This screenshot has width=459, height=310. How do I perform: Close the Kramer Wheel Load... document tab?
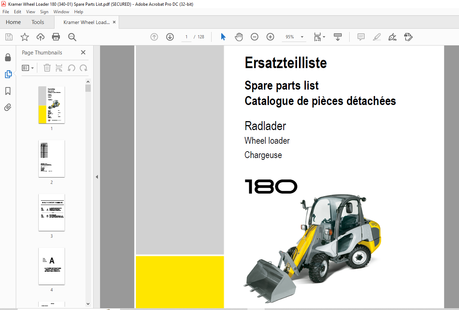coord(114,22)
